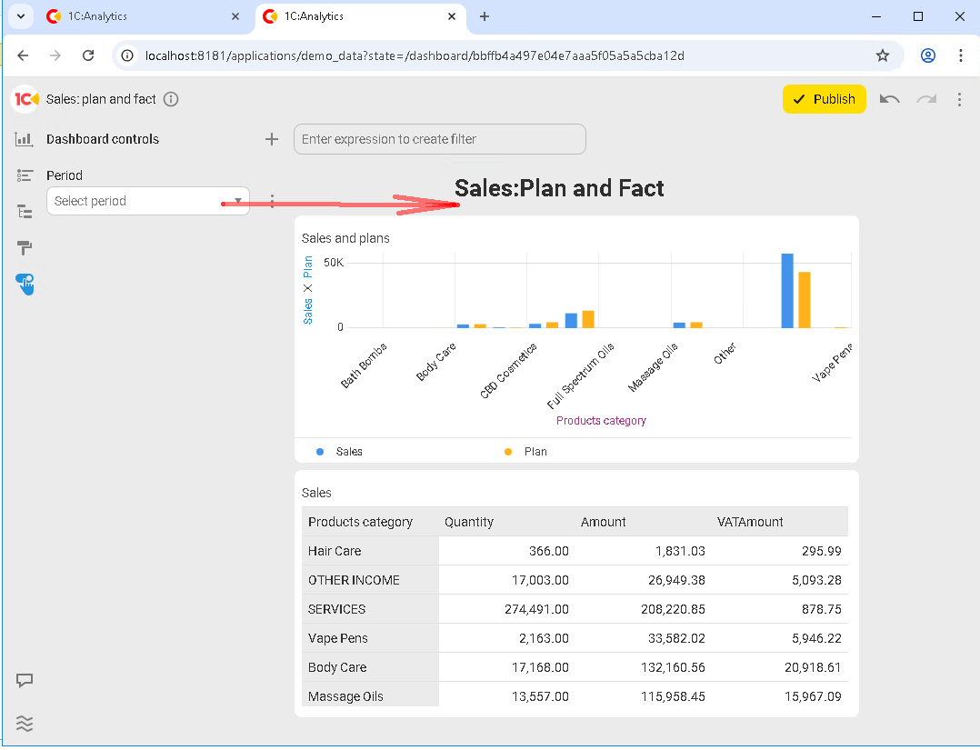Image resolution: width=980 pixels, height=750 pixels.
Task: Open dashboard three-dot menu beside redo
Action: pyautogui.click(x=959, y=99)
